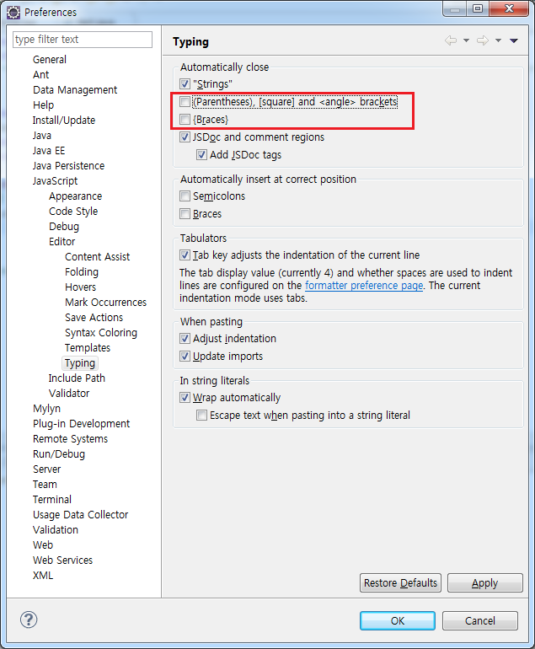
Task: Uncheck the "Strings" auto-close checkbox
Action: point(185,84)
